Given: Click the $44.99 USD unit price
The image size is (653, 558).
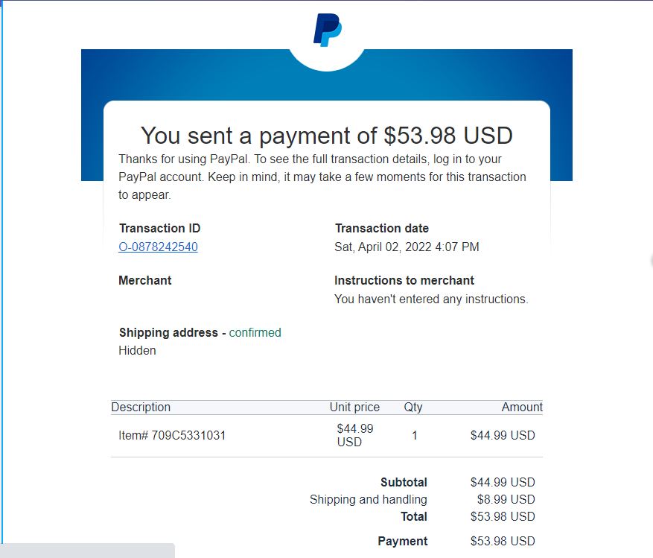Looking at the screenshot, I should tap(355, 435).
